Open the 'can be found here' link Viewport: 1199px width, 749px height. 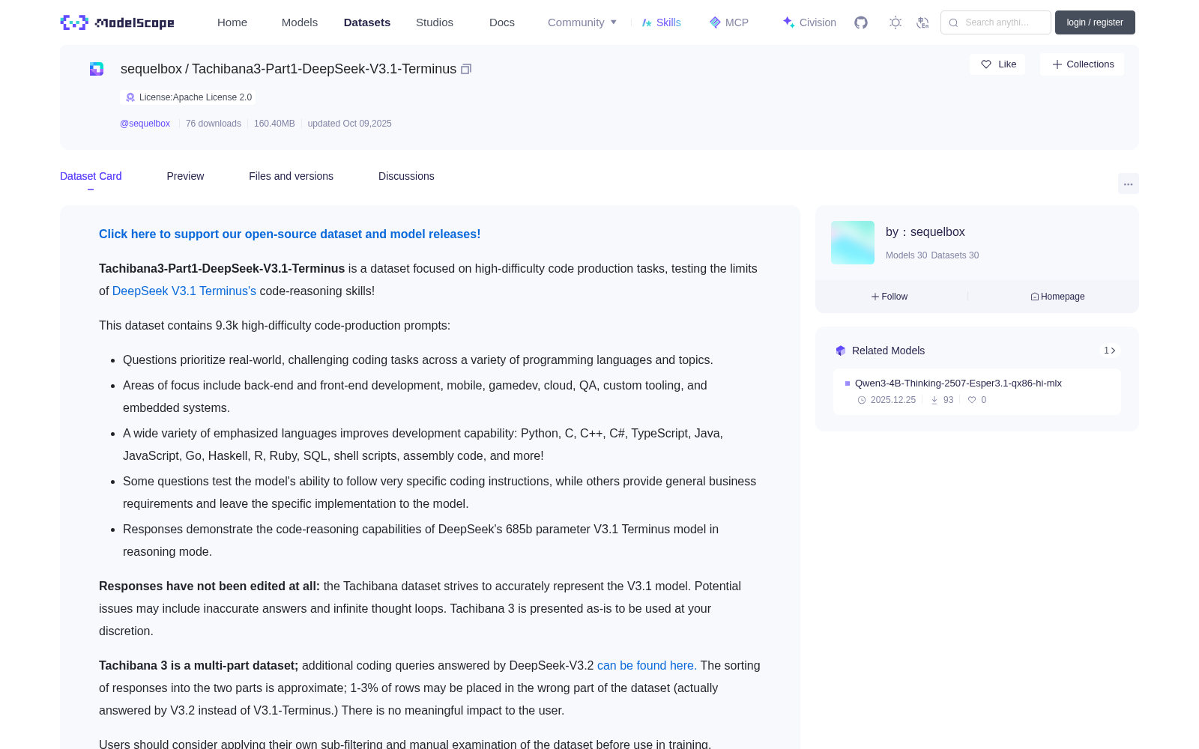tap(647, 665)
